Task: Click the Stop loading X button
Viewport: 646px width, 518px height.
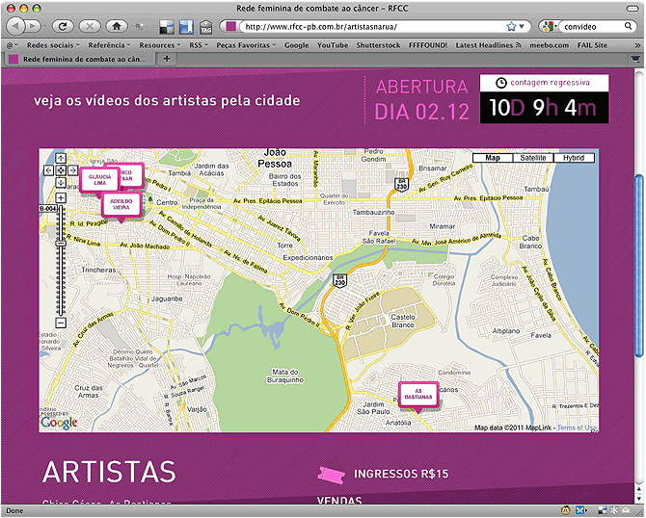Action: pos(90,27)
